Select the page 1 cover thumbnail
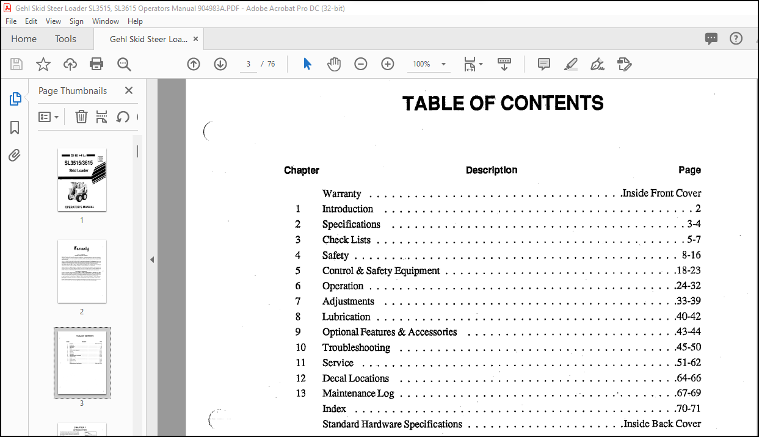Image resolution: width=759 pixels, height=437 pixels. pos(82,180)
